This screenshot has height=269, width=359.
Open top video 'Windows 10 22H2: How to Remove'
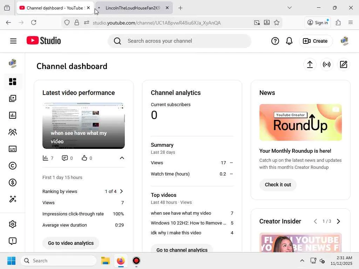188,223
